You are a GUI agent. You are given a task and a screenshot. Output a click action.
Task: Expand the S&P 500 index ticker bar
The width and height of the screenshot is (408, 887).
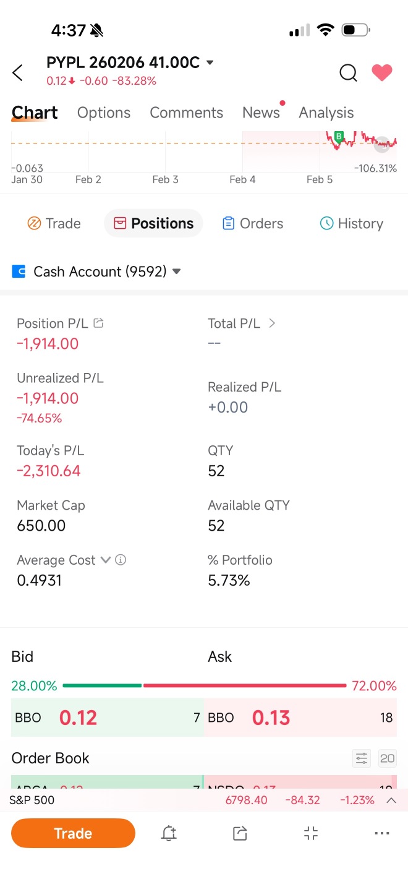tap(391, 800)
